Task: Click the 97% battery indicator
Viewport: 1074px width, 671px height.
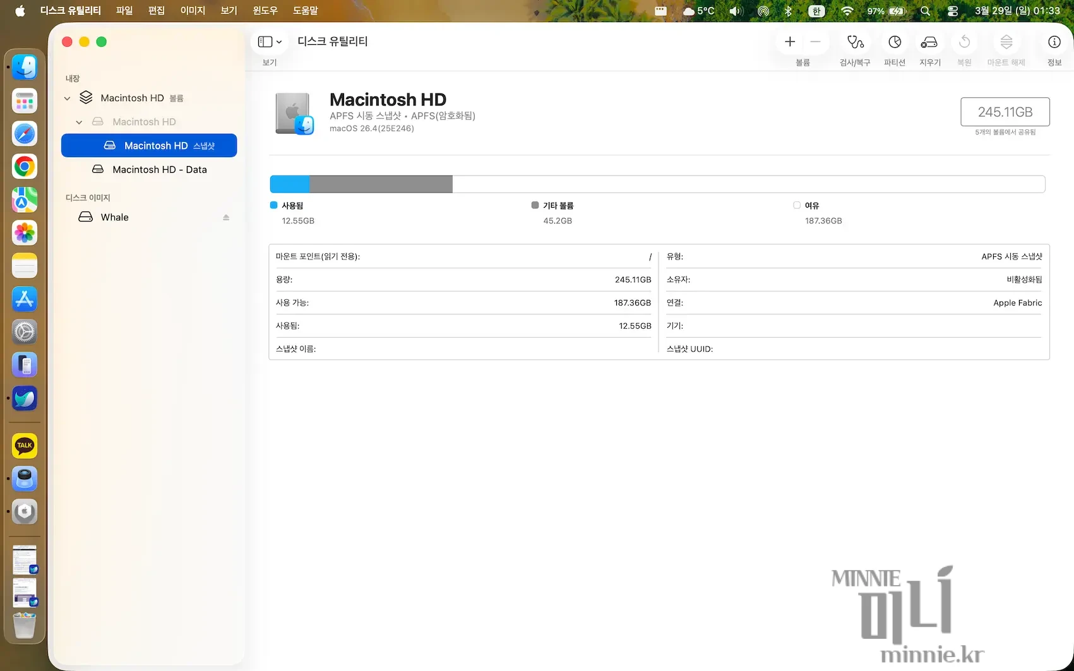Action: click(886, 11)
